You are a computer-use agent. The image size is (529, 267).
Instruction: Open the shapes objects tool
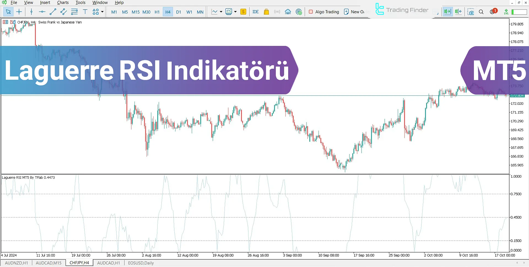(96, 12)
